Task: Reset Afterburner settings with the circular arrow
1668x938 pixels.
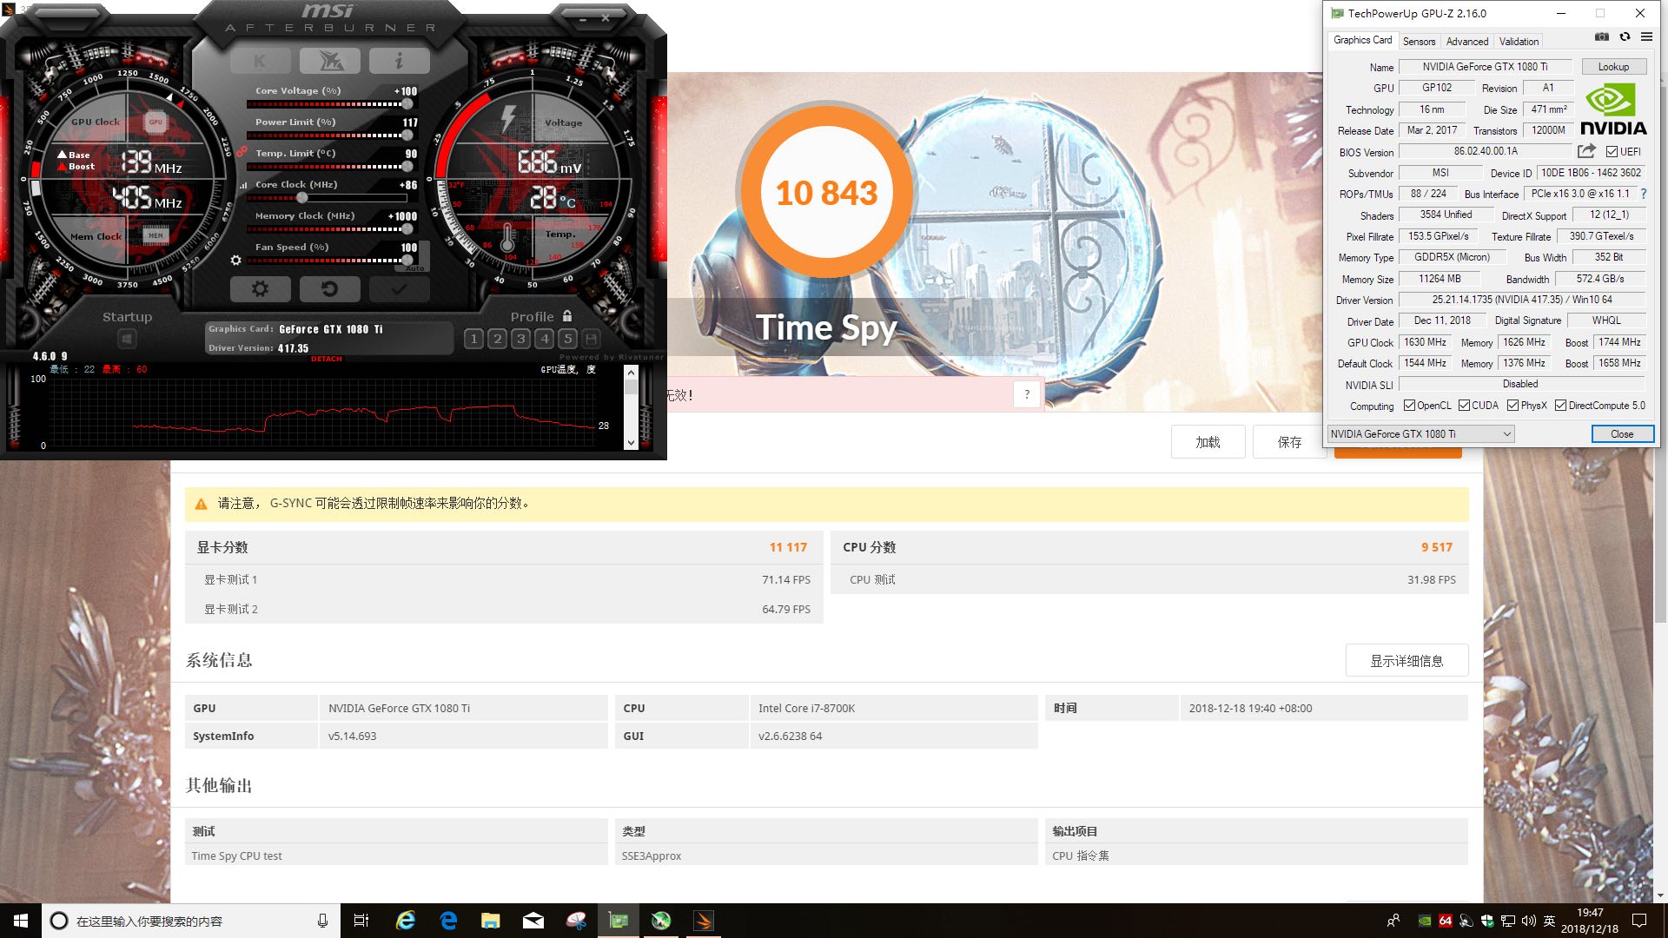Action: tap(329, 288)
